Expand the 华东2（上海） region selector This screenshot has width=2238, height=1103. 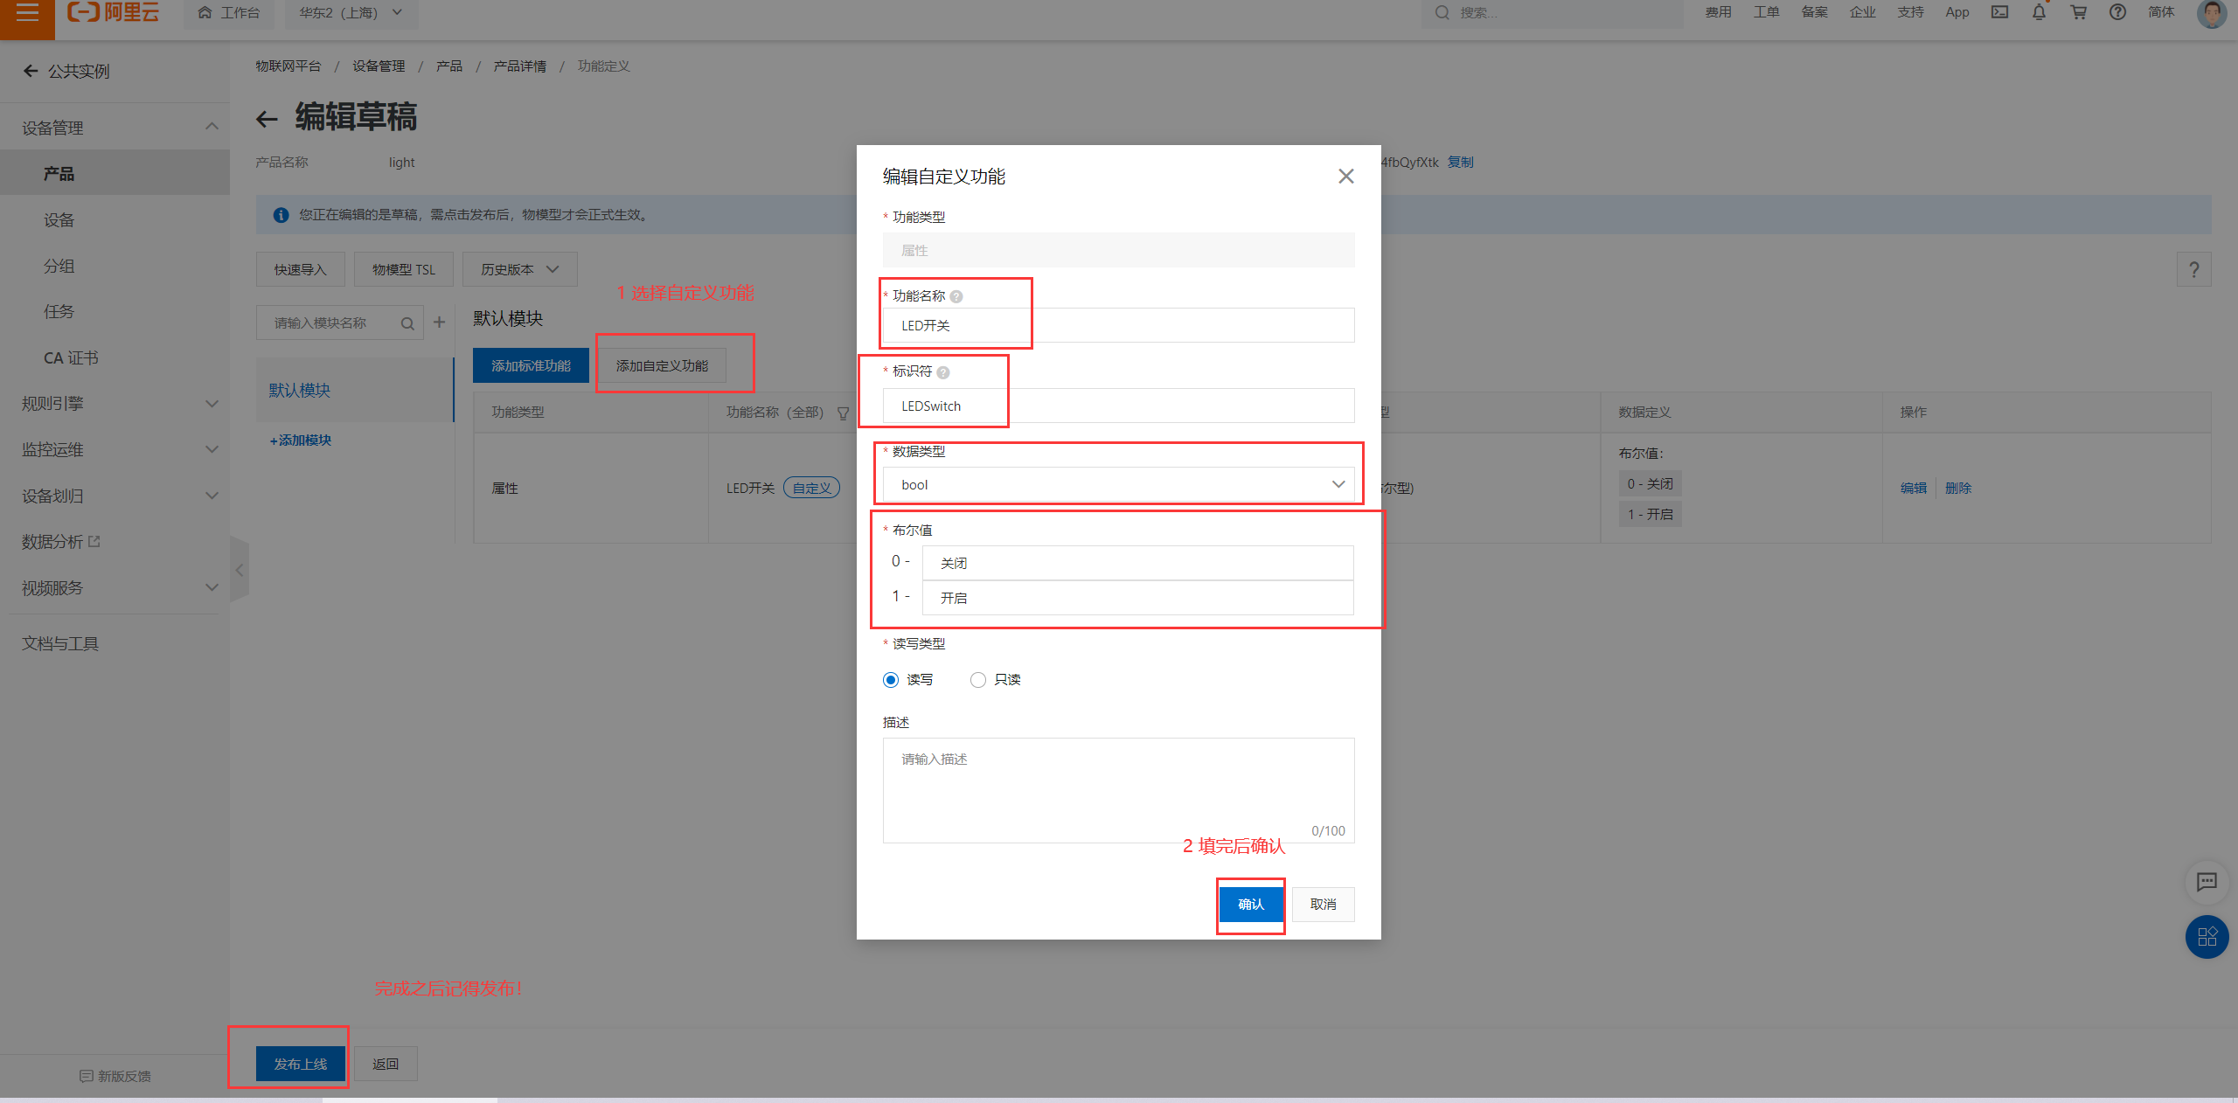coord(351,13)
